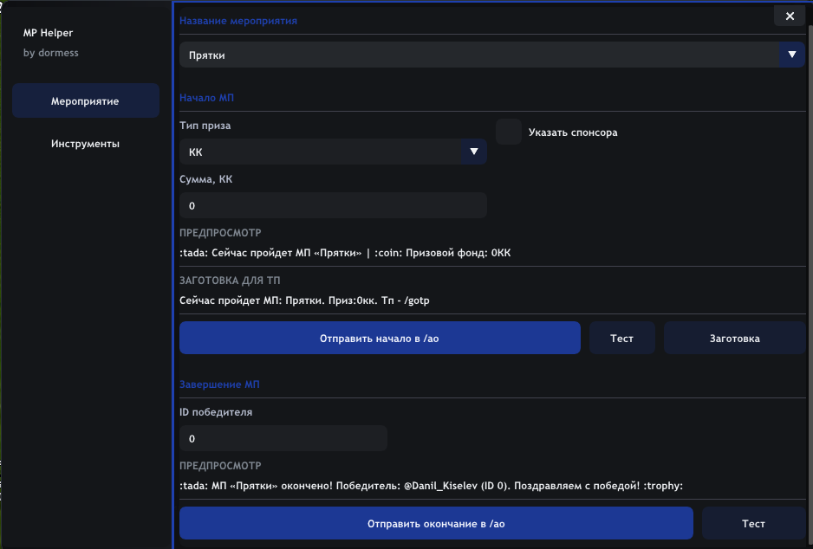Click the by dormess subtitle
This screenshot has height=549, width=813.
pyautogui.click(x=51, y=53)
